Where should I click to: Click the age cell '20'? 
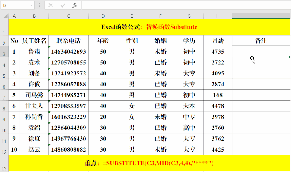point(103,117)
